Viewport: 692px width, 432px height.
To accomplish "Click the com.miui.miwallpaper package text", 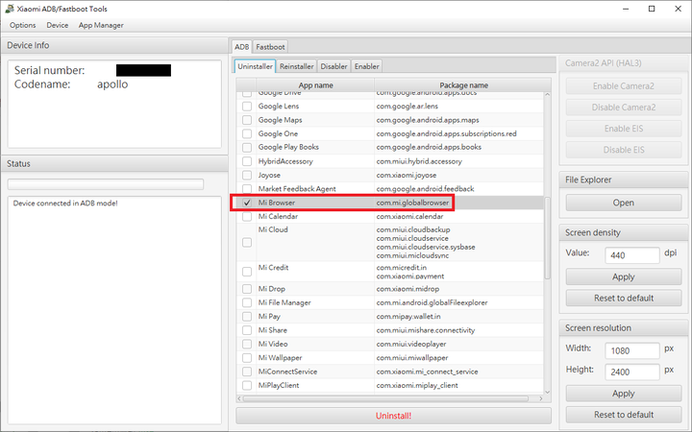I will (x=412, y=358).
